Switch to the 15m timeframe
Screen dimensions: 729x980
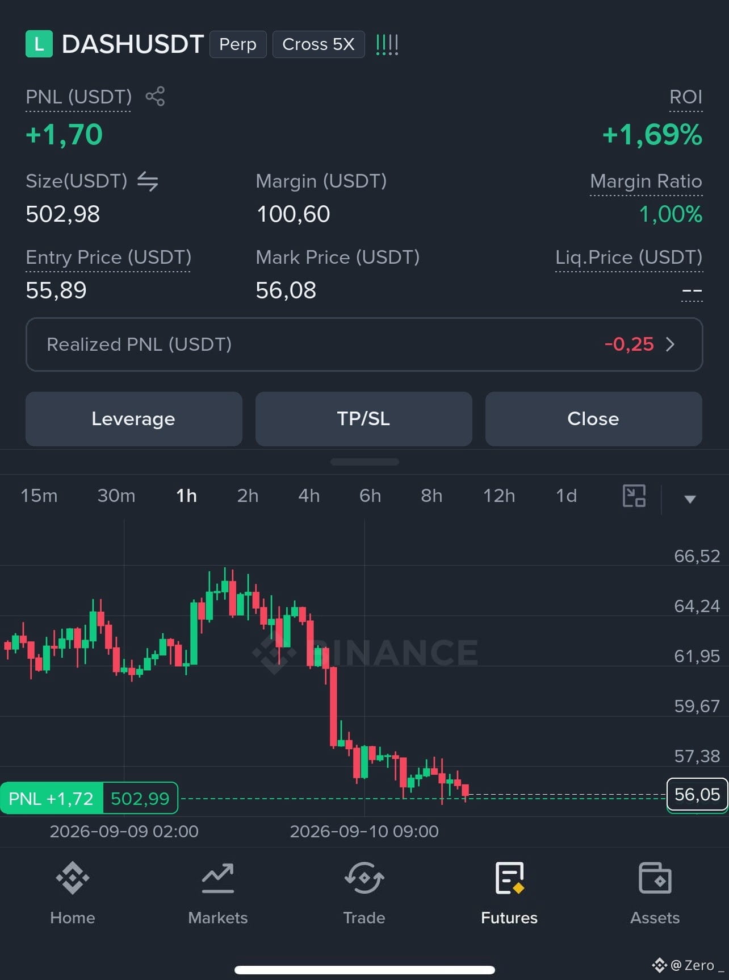click(x=39, y=496)
